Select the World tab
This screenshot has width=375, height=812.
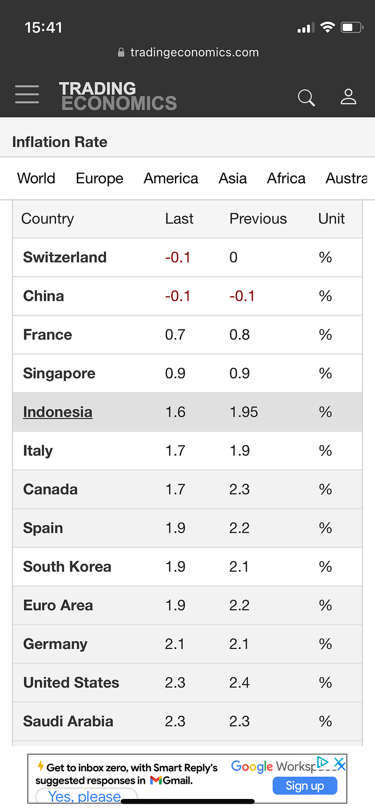click(x=36, y=178)
